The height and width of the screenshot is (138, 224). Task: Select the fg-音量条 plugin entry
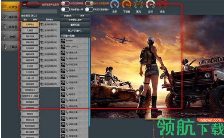[x=74, y=71]
